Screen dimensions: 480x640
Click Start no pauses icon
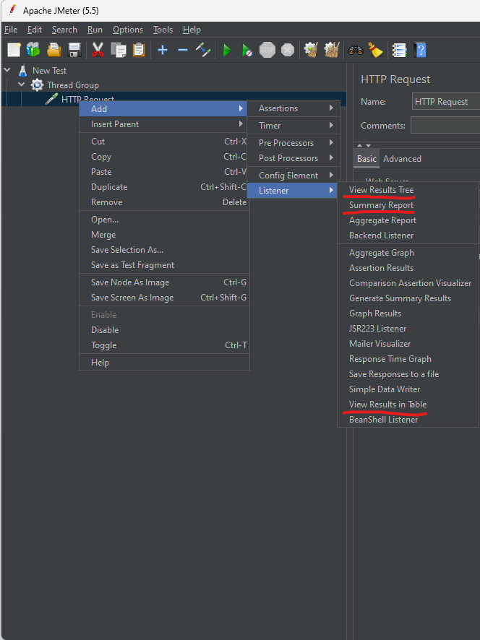point(247,51)
